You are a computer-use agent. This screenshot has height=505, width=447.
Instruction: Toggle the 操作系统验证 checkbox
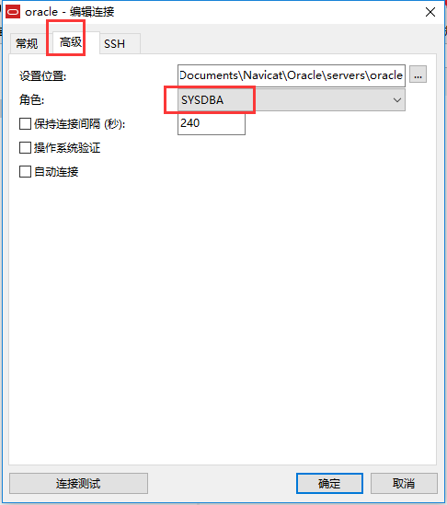tap(25, 148)
